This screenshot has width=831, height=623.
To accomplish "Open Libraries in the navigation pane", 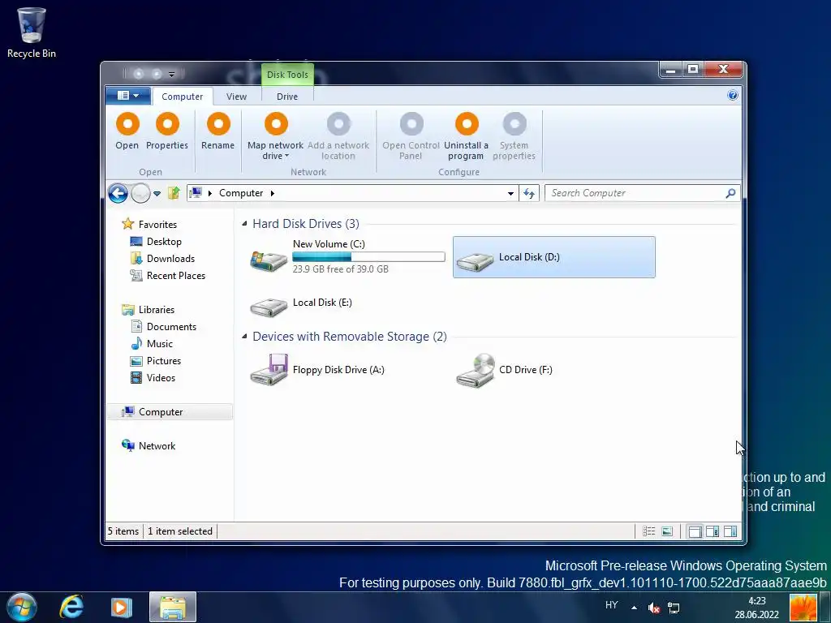I will pyautogui.click(x=157, y=310).
